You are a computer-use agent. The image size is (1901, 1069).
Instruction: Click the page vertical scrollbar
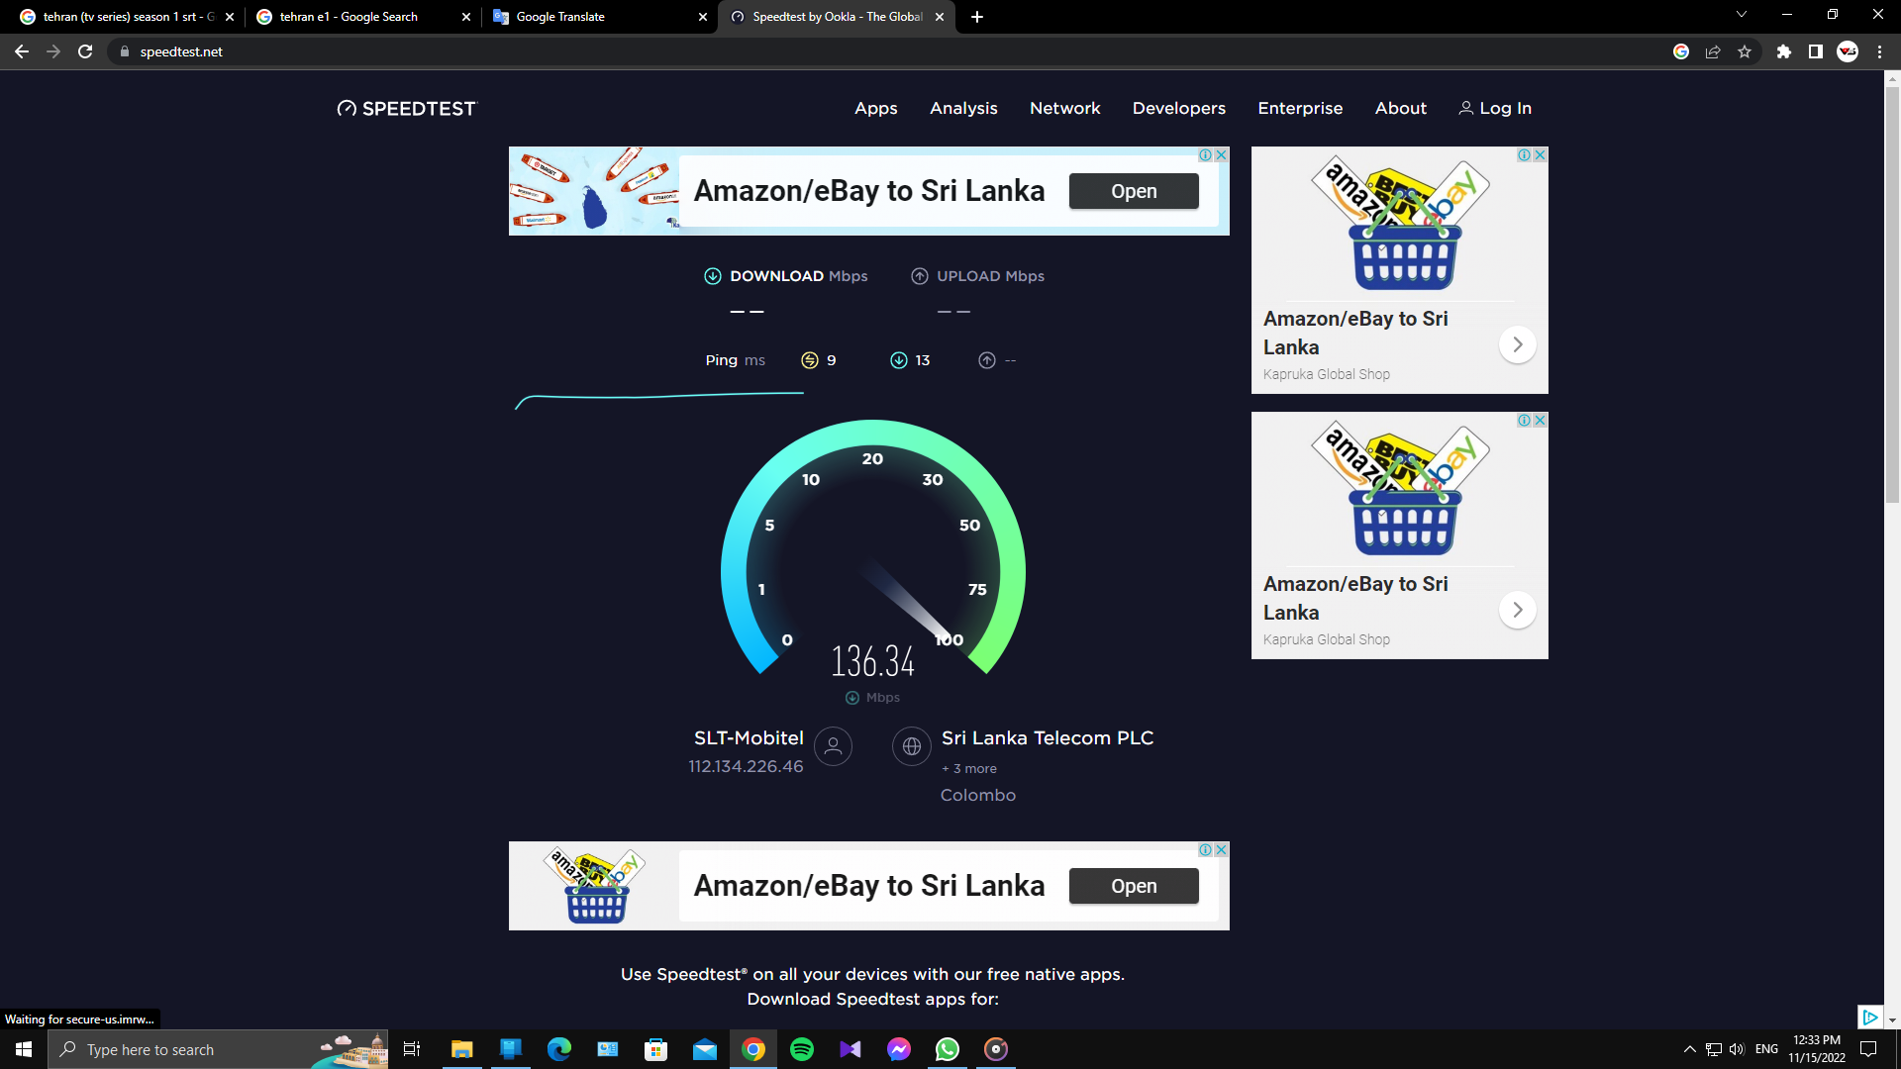pyautogui.click(x=1892, y=295)
